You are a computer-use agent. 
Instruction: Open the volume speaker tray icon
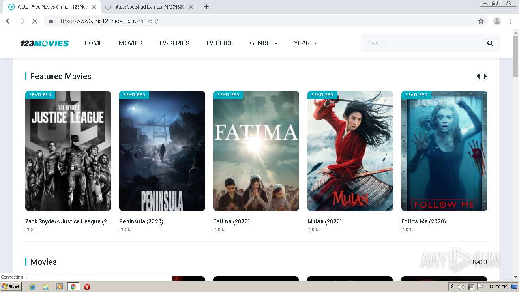click(461, 287)
